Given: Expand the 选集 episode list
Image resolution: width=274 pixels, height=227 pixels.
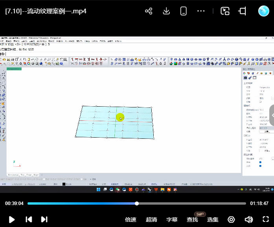Looking at the screenshot, I should [213, 220].
